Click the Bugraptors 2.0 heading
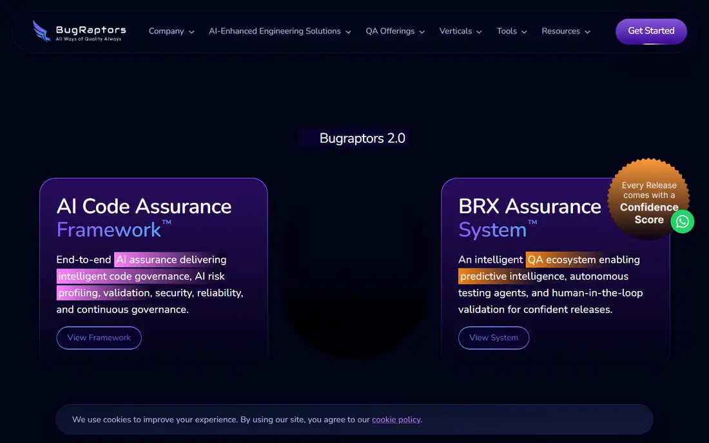Viewport: 709px width, 443px height. pyautogui.click(x=362, y=138)
